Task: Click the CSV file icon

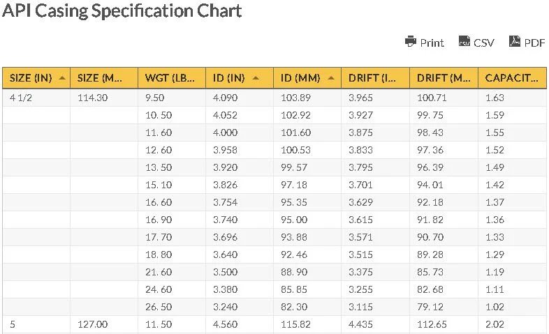Action: [x=464, y=42]
